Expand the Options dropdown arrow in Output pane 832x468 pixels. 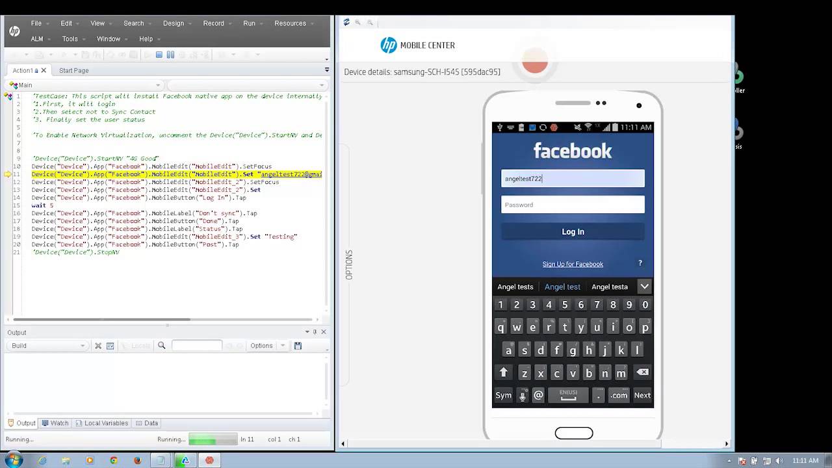[283, 346]
